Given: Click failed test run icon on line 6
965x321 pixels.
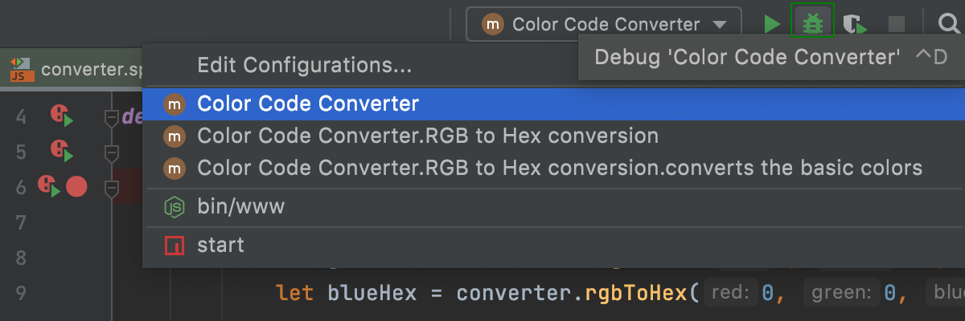Looking at the screenshot, I should 47,186.
